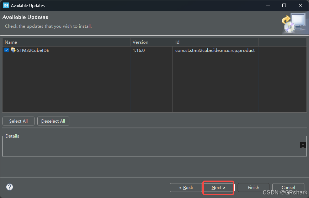
Task: Click the com.st.stm32cube.ide.mcu.rcp.product id cell
Action: click(x=215, y=50)
